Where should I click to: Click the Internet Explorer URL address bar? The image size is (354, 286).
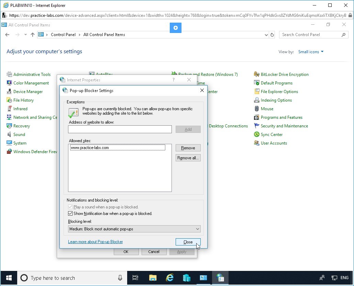coord(177,15)
